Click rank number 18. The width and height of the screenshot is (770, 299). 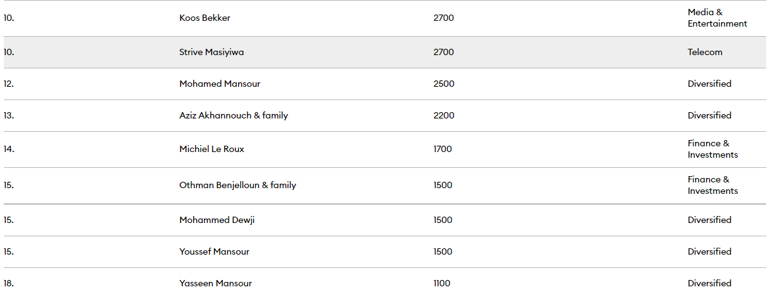(x=9, y=283)
